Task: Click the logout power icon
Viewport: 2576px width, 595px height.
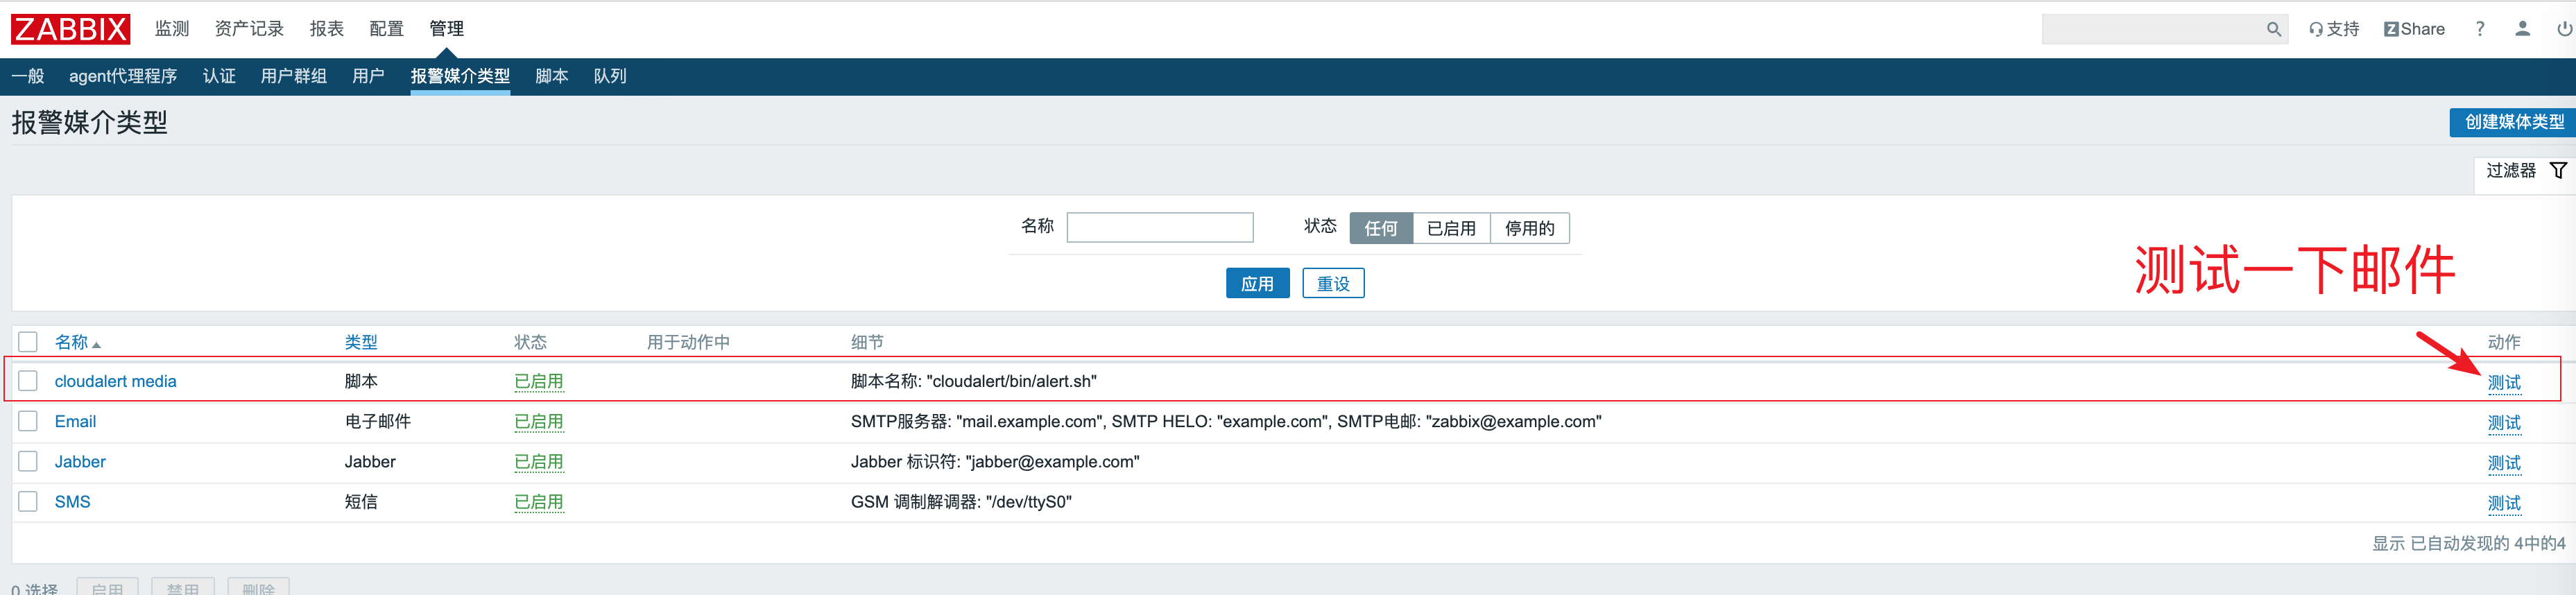Action: [x=2563, y=29]
